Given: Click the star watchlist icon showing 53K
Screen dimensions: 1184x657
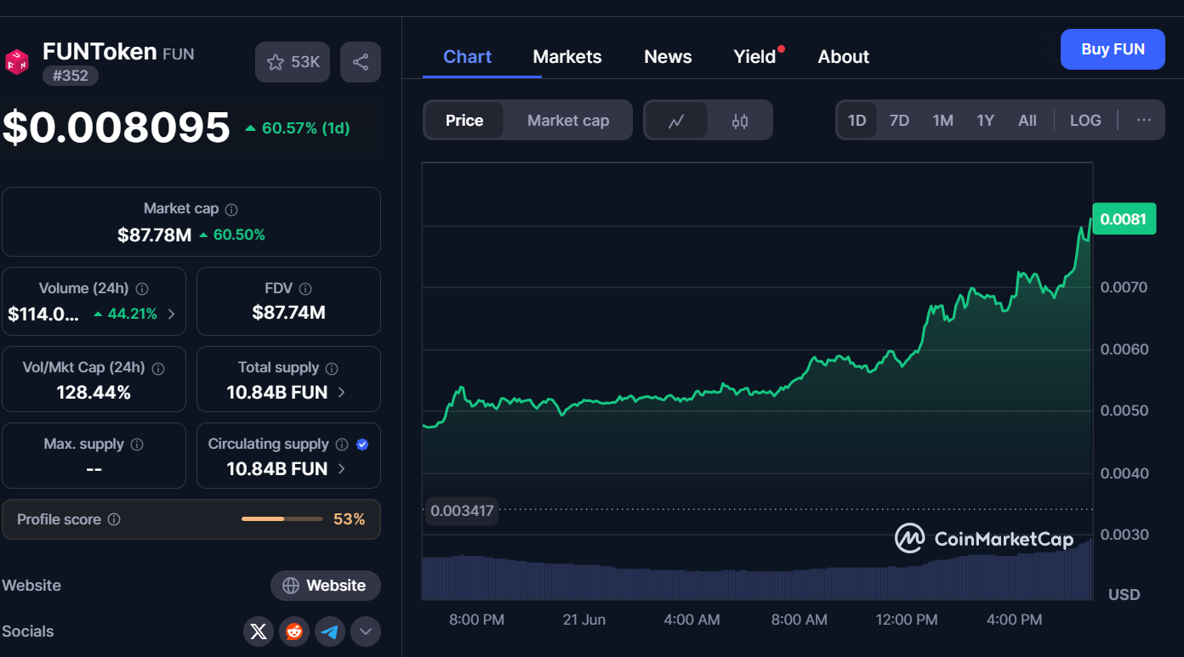Looking at the screenshot, I should pyautogui.click(x=292, y=62).
